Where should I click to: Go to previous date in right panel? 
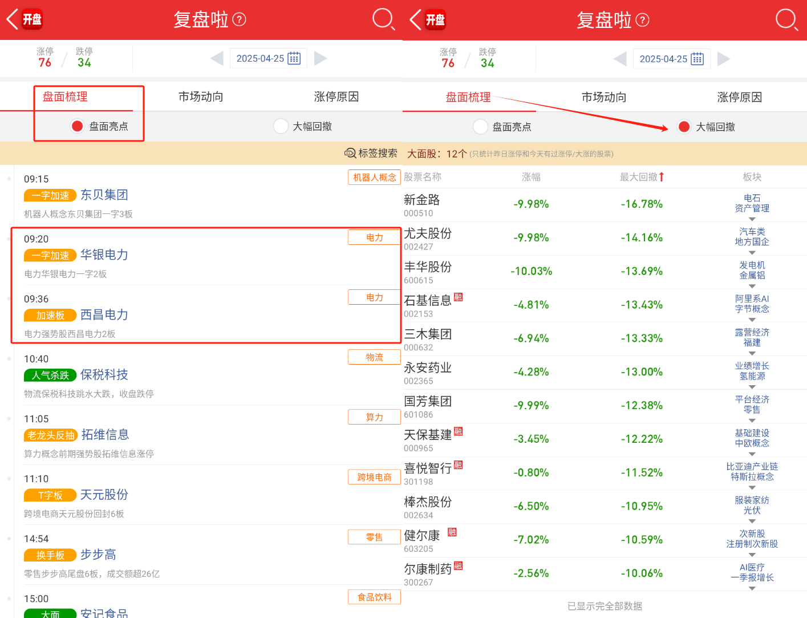(x=620, y=59)
